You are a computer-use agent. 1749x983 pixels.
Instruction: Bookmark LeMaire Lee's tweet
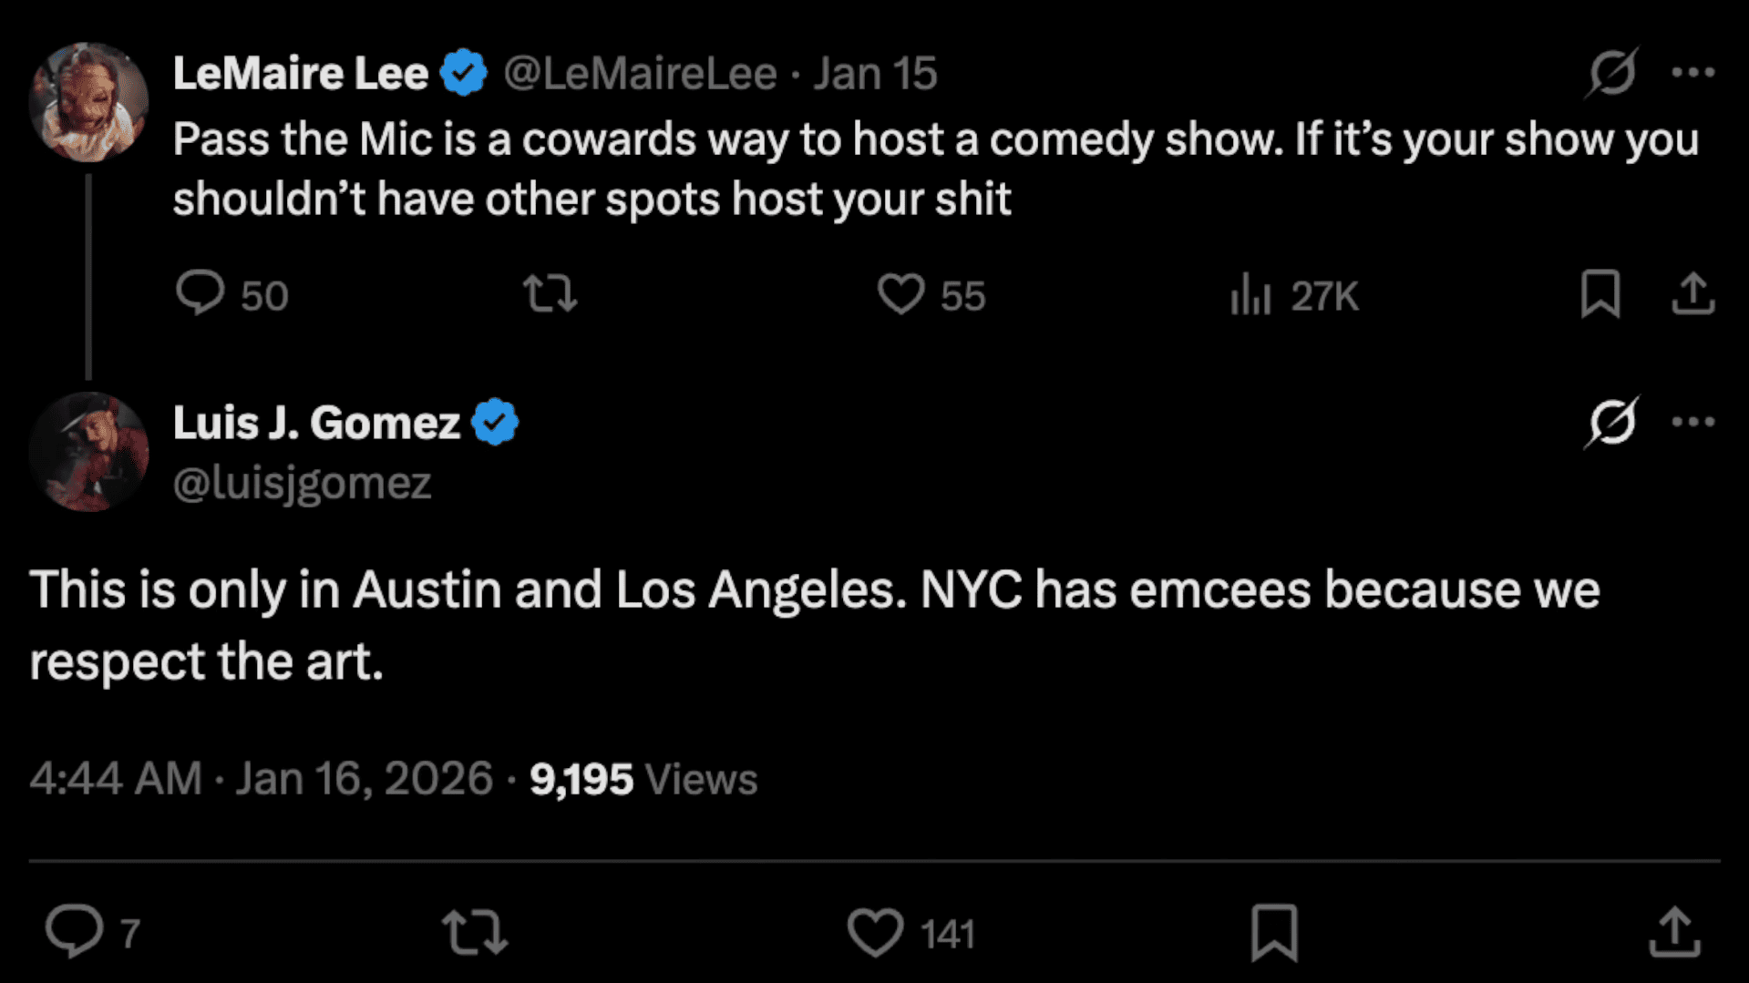(x=1600, y=293)
